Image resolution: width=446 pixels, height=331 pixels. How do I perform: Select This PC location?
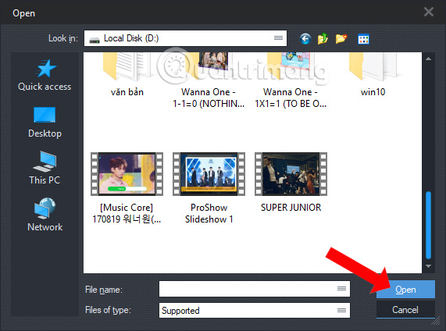coord(45,168)
